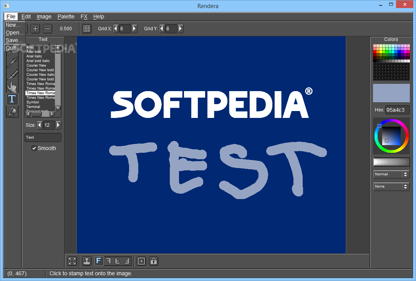Click the fit-to-view arrows icon
The image size is (416, 281).
coord(72,261)
